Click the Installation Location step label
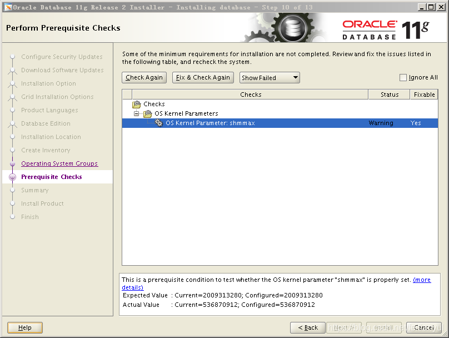Screen dimensions: 449x338 point(51,137)
